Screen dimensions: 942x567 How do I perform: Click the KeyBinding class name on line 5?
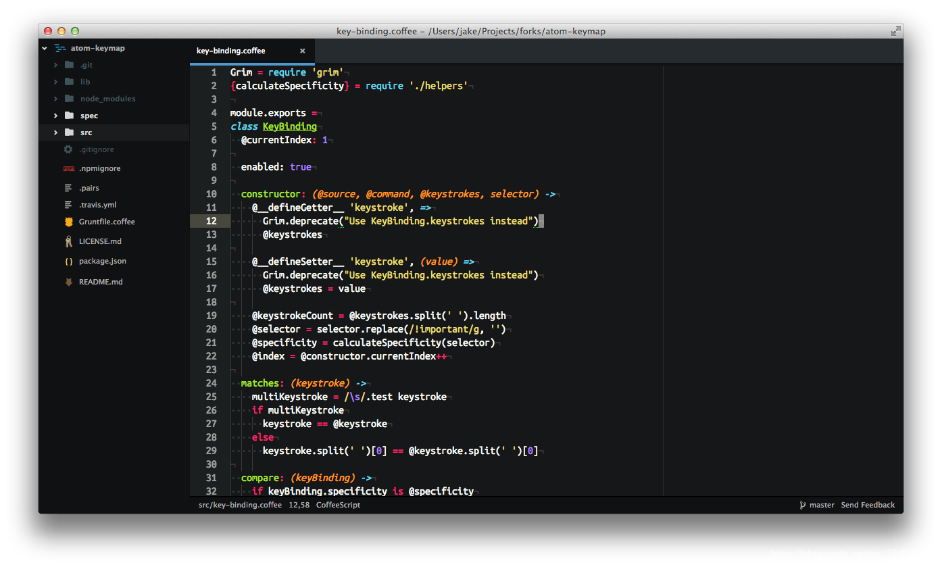coord(290,126)
